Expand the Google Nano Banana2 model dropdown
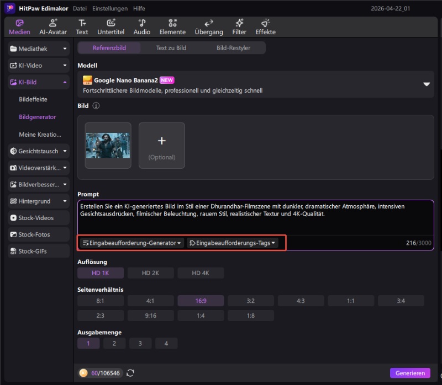Viewport: 442px width, 385px height. (x=426, y=84)
